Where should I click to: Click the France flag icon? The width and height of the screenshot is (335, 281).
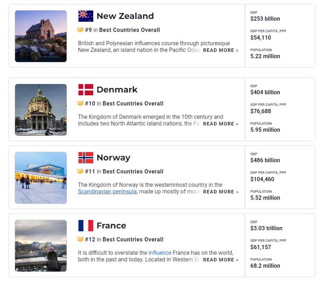click(x=86, y=226)
